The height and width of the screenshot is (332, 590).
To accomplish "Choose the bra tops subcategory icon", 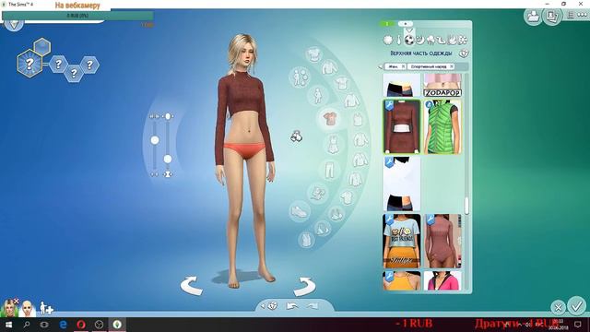I will coord(336,214).
